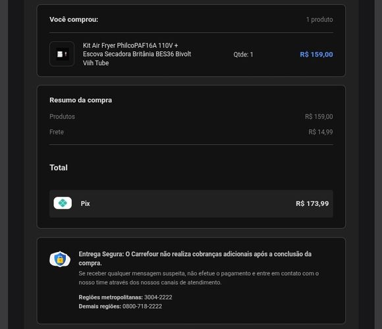Click the Você comprou heading
The image size is (382, 329).
74,19
